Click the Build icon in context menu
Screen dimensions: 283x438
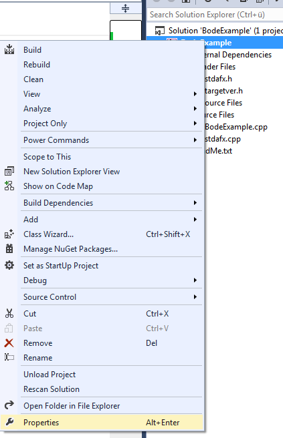(9, 49)
